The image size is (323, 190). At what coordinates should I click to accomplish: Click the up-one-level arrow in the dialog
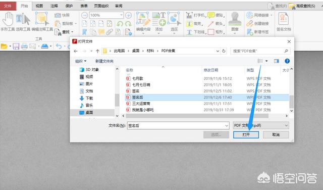point(97,51)
